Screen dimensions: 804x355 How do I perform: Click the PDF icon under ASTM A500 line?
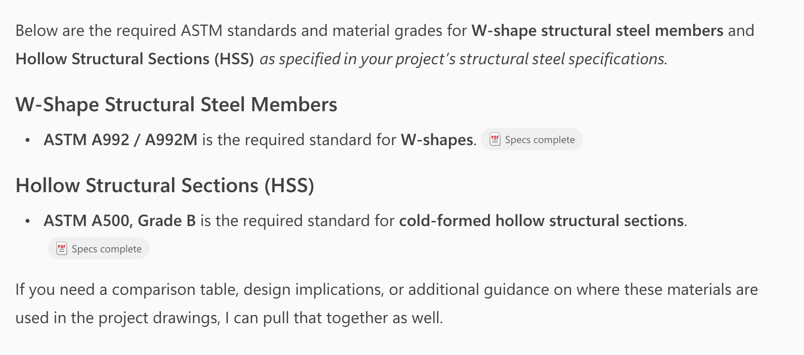tap(62, 249)
